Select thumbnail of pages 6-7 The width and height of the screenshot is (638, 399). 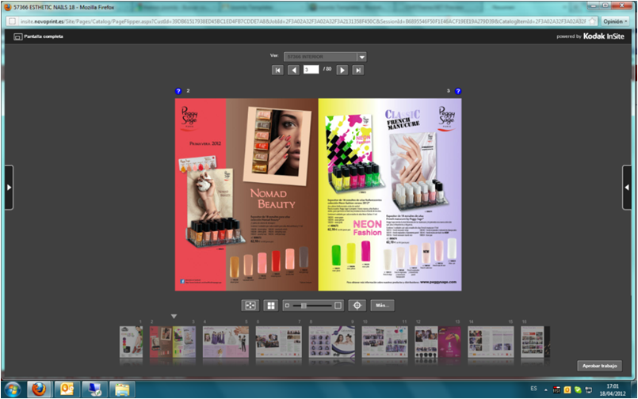tap(279, 342)
